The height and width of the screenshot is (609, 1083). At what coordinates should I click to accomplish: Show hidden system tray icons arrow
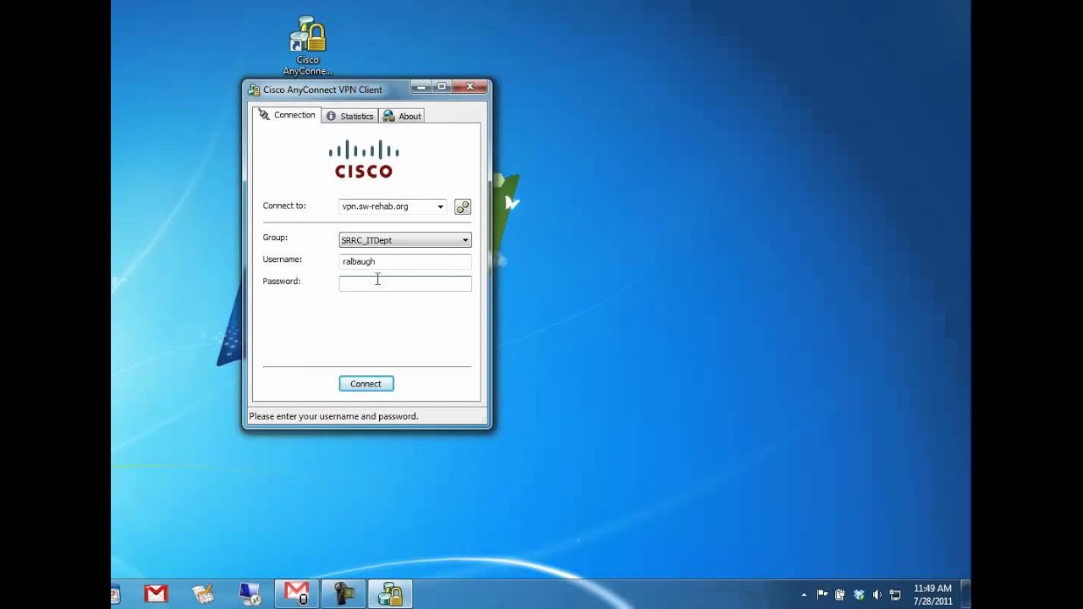[x=804, y=595]
